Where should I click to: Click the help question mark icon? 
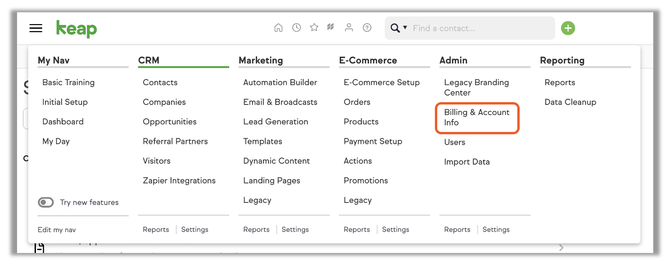tap(367, 28)
